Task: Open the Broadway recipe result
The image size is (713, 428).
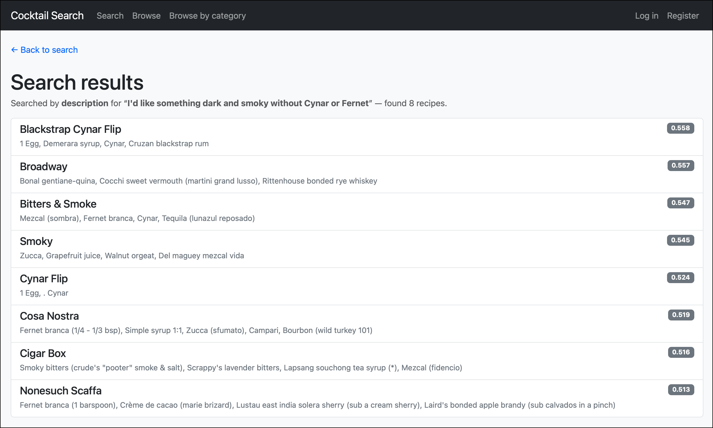Action: (44, 167)
